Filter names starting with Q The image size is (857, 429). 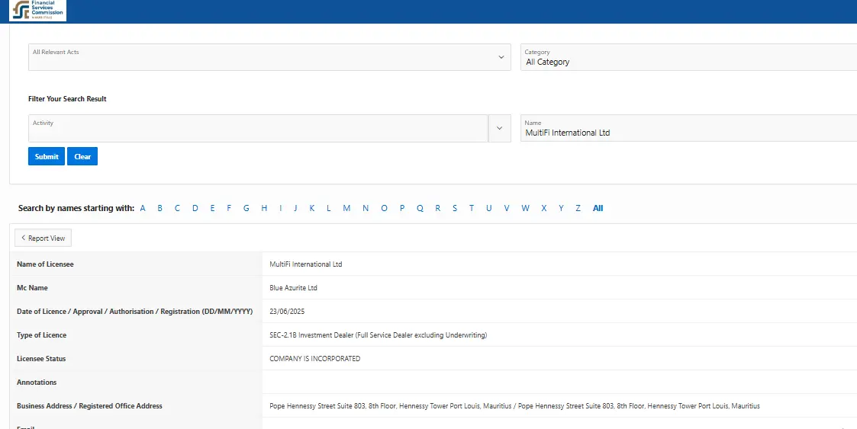tap(420, 208)
